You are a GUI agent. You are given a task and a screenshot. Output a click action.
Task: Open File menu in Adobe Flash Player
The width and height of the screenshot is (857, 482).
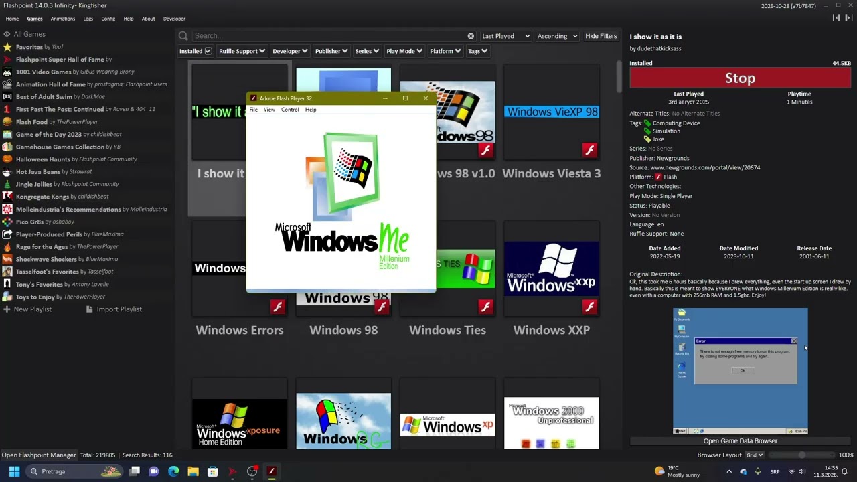tap(253, 110)
